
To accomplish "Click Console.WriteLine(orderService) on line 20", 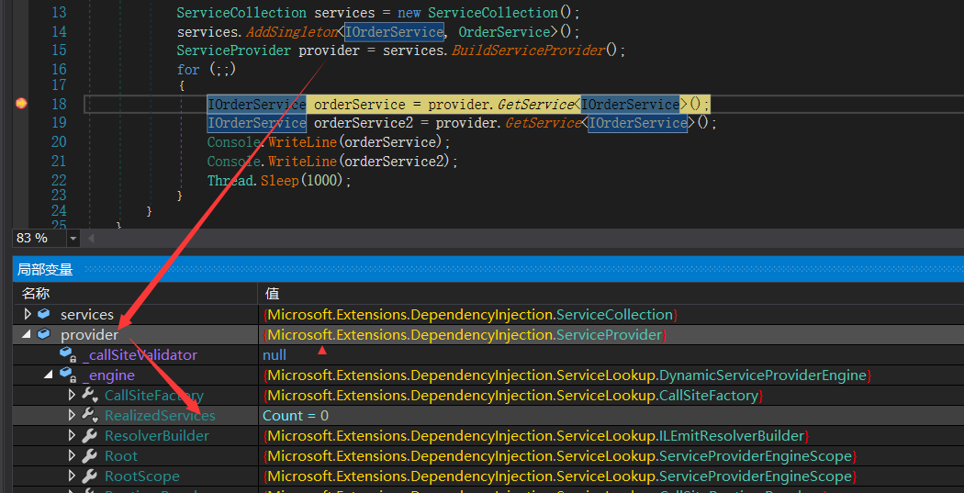I will pyautogui.click(x=329, y=142).
